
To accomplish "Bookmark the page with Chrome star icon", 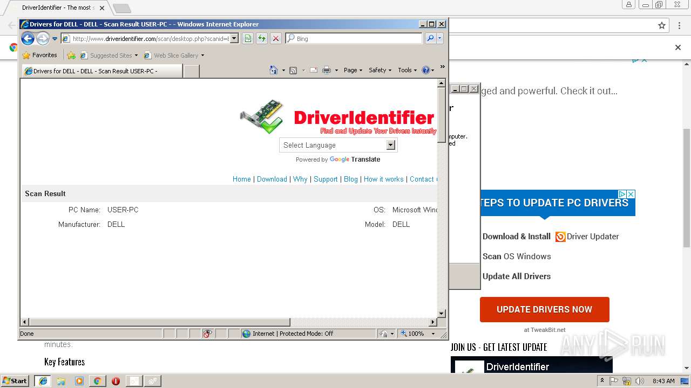I will point(662,25).
